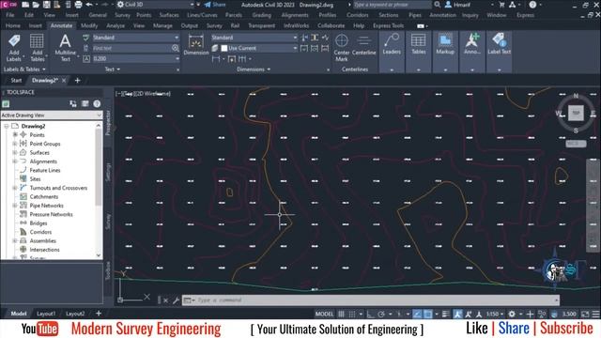Open a new drawing tab
601x338 pixels.
[77, 80]
